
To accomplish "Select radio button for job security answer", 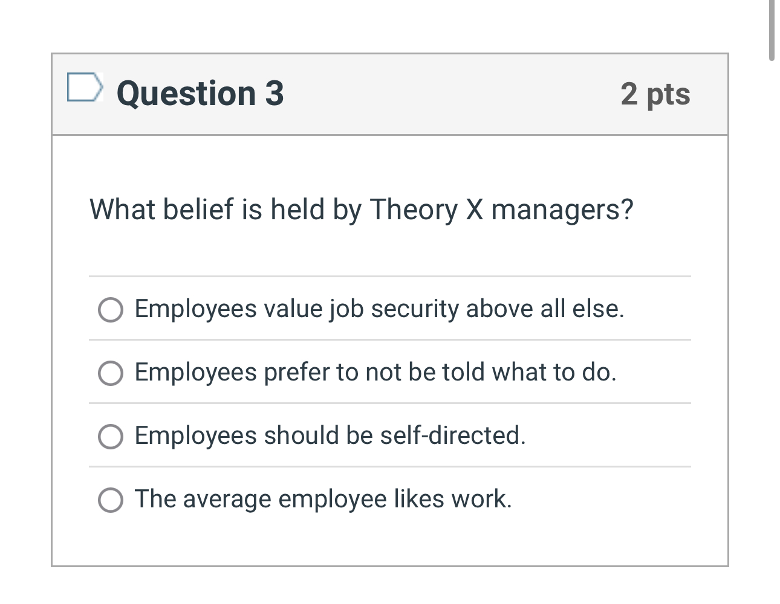I will (111, 310).
